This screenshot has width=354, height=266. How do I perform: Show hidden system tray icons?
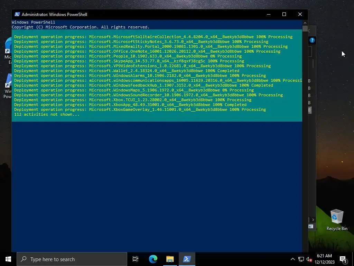(x=292, y=259)
